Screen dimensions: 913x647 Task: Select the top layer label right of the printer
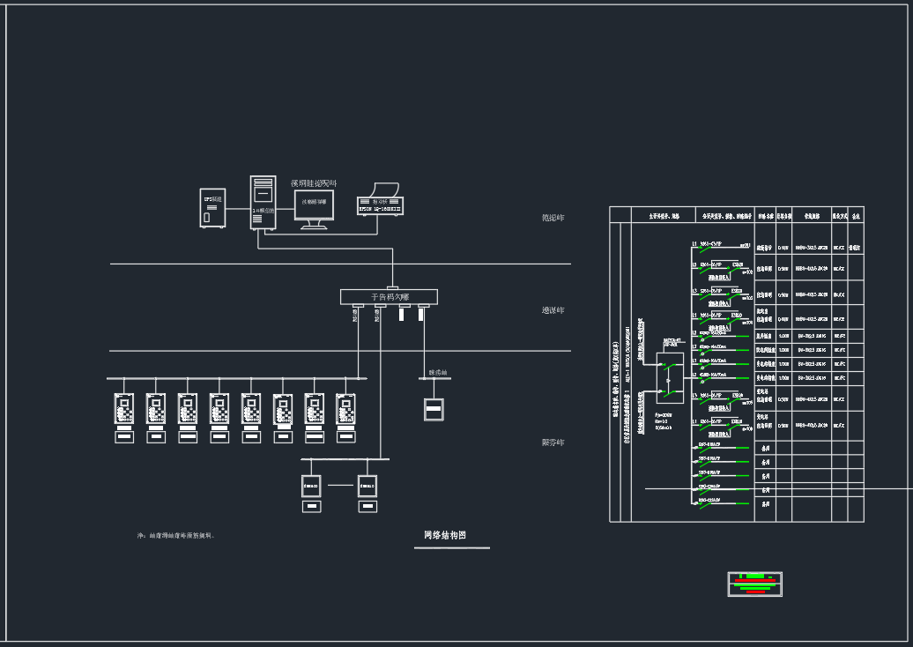point(553,218)
